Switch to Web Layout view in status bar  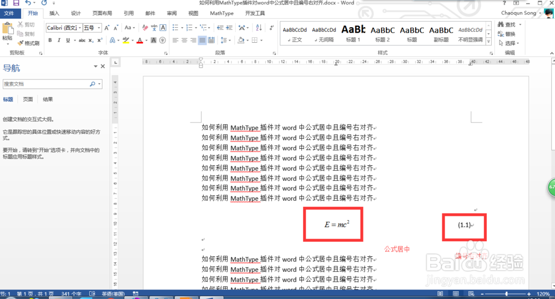coord(471,293)
